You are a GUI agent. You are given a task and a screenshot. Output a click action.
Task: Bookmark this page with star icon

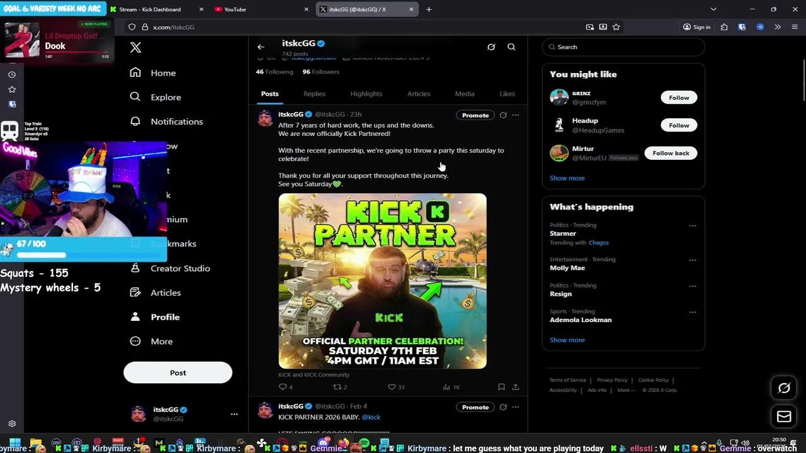pos(616,27)
